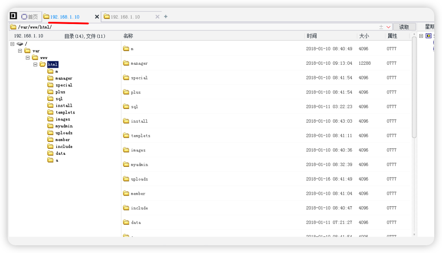The width and height of the screenshot is (442, 253).
Task: Sort the file list by 时间 column header
Action: (312, 36)
